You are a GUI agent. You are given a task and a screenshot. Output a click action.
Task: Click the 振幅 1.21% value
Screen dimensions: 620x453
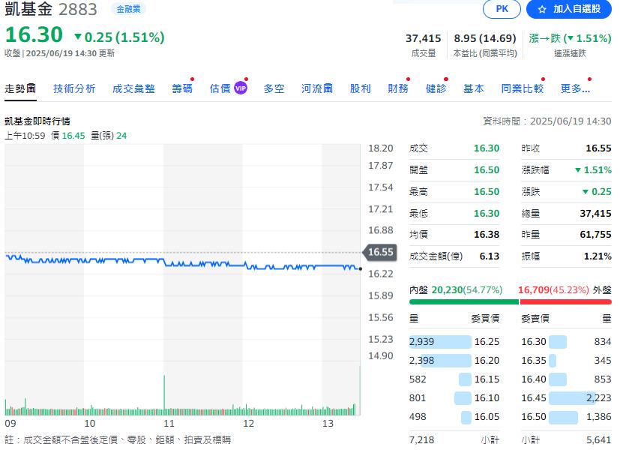click(598, 256)
